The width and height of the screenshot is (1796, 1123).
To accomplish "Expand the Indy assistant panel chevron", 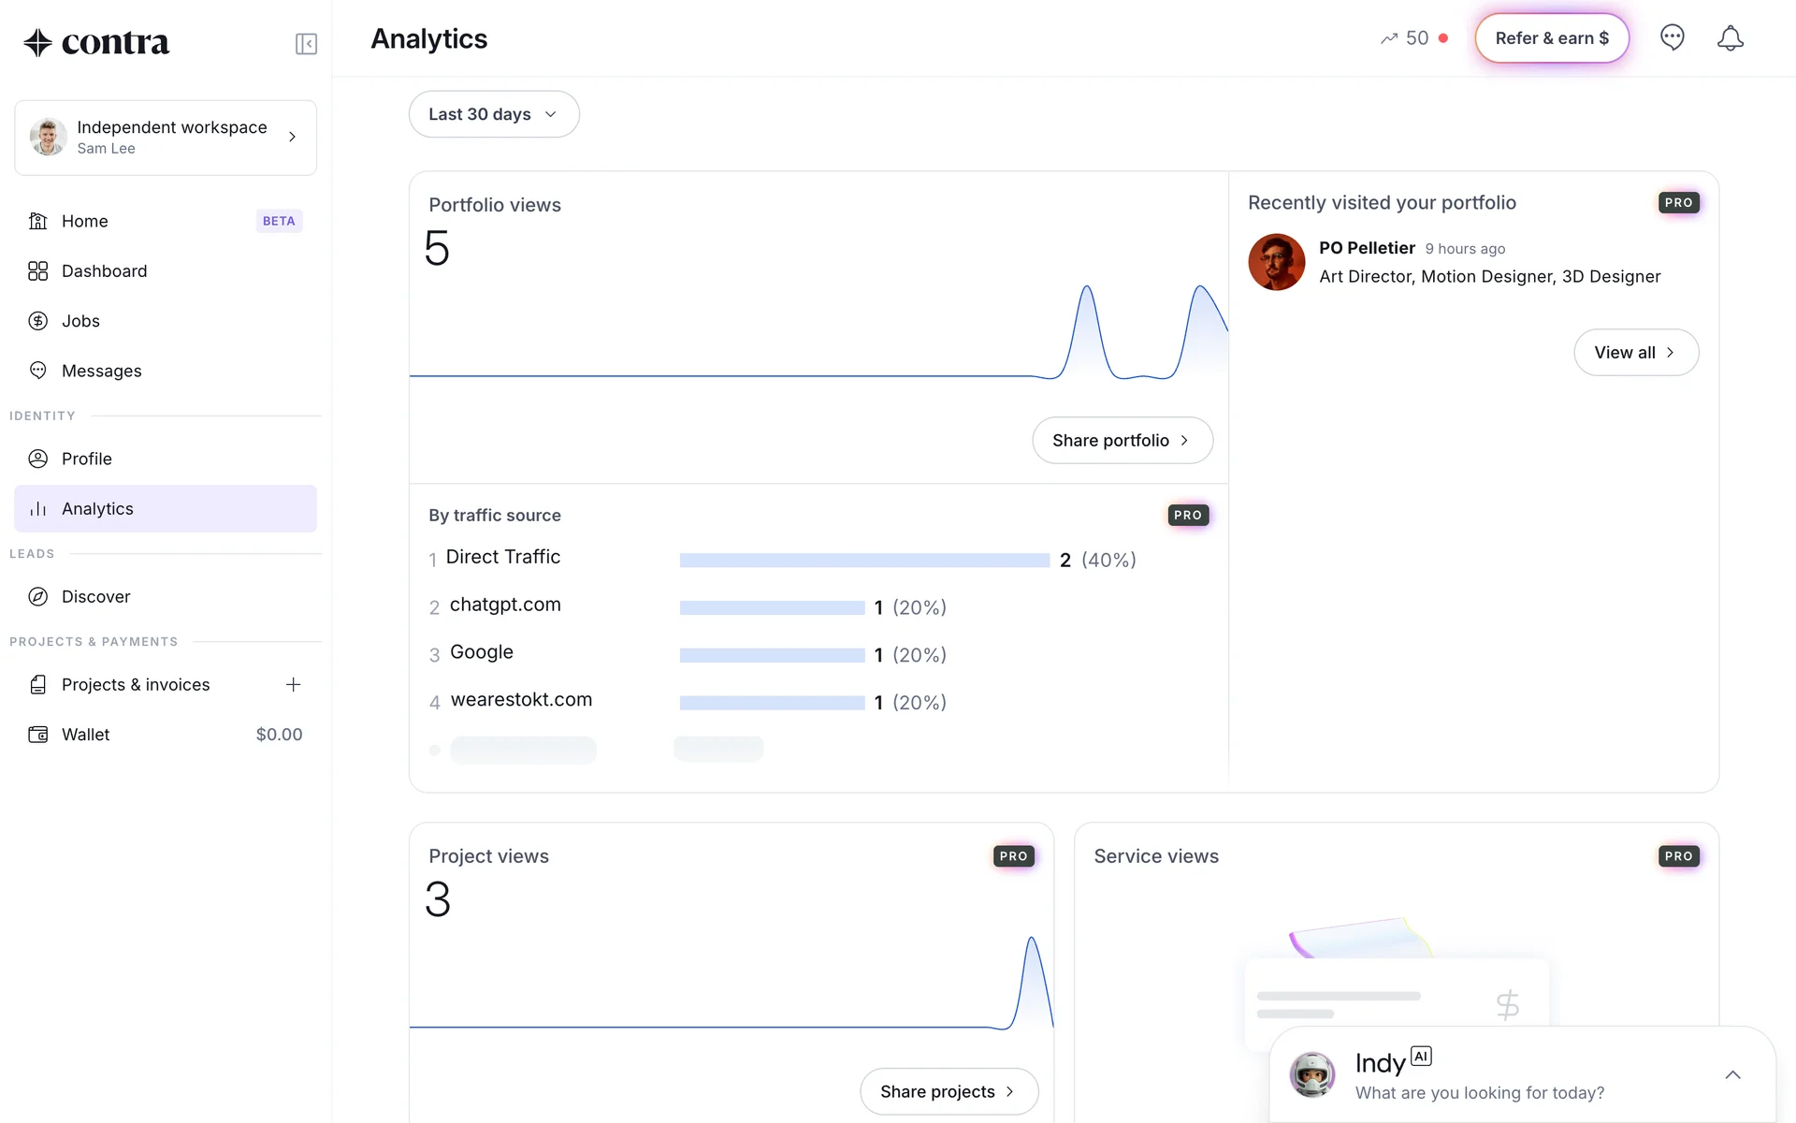I will click(x=1732, y=1074).
